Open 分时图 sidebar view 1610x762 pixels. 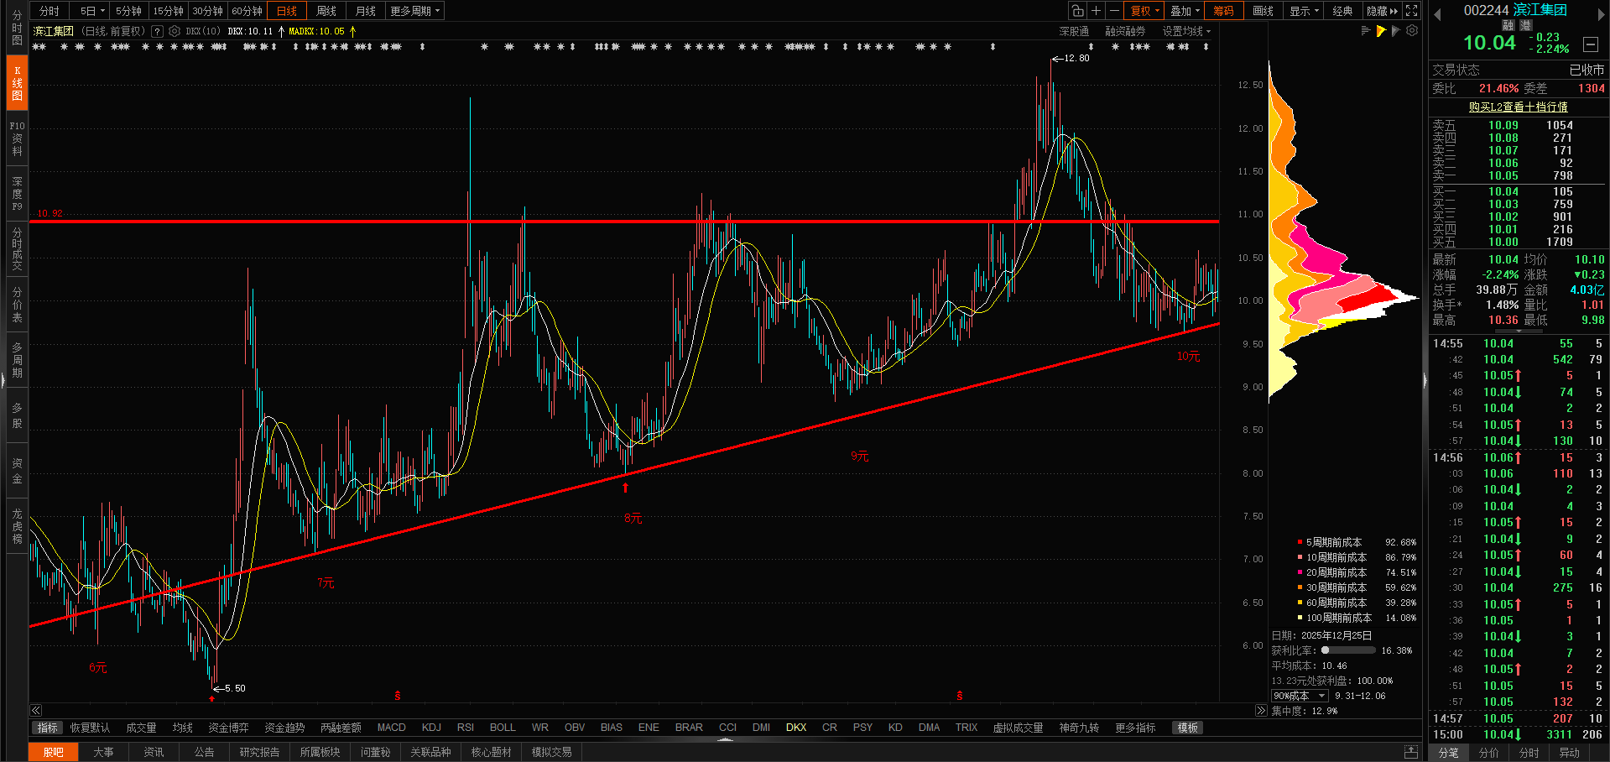click(18, 28)
